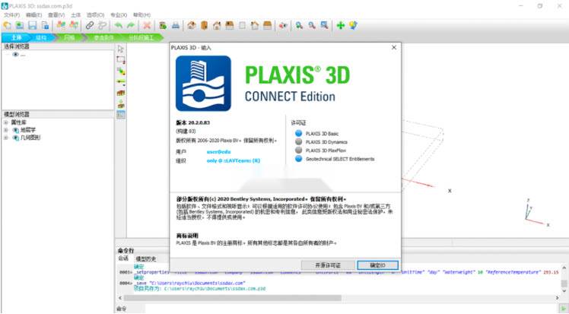Switch to the blue 土体 mode tab
Viewport: 569px width, 314px height.
pos(16,37)
